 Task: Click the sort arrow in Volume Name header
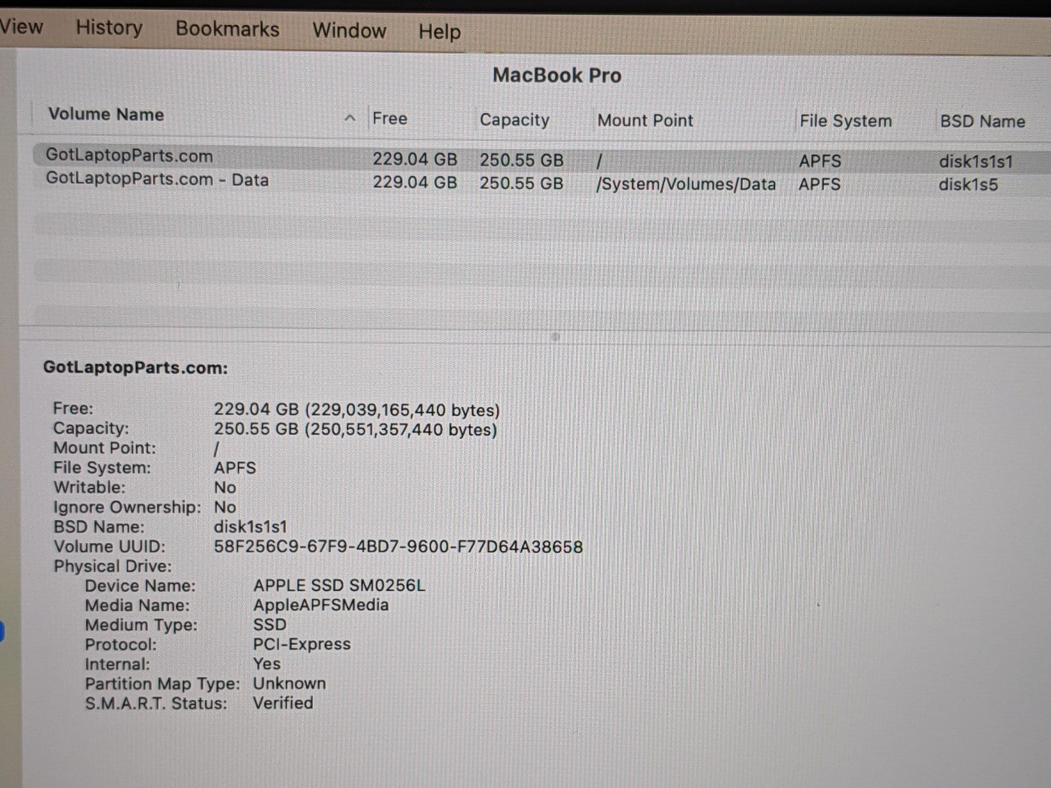pos(350,118)
